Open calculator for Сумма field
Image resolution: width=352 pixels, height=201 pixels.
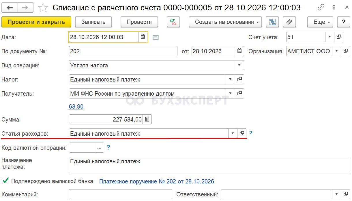(x=147, y=119)
